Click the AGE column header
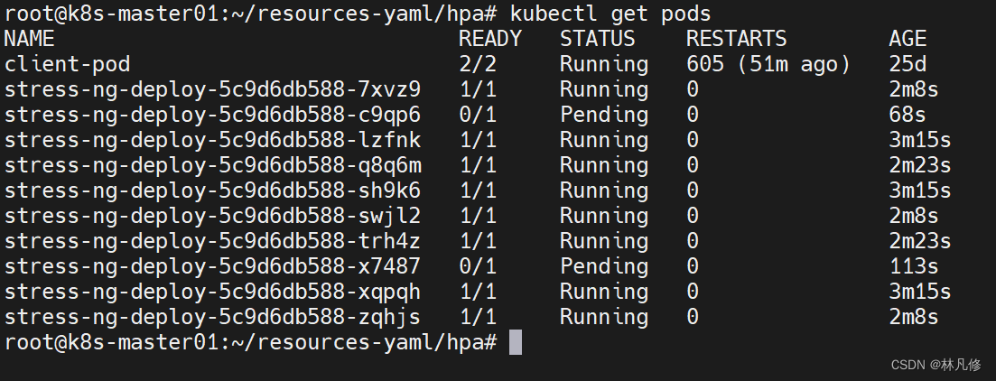Viewport: 996px width, 381px height. [x=907, y=39]
